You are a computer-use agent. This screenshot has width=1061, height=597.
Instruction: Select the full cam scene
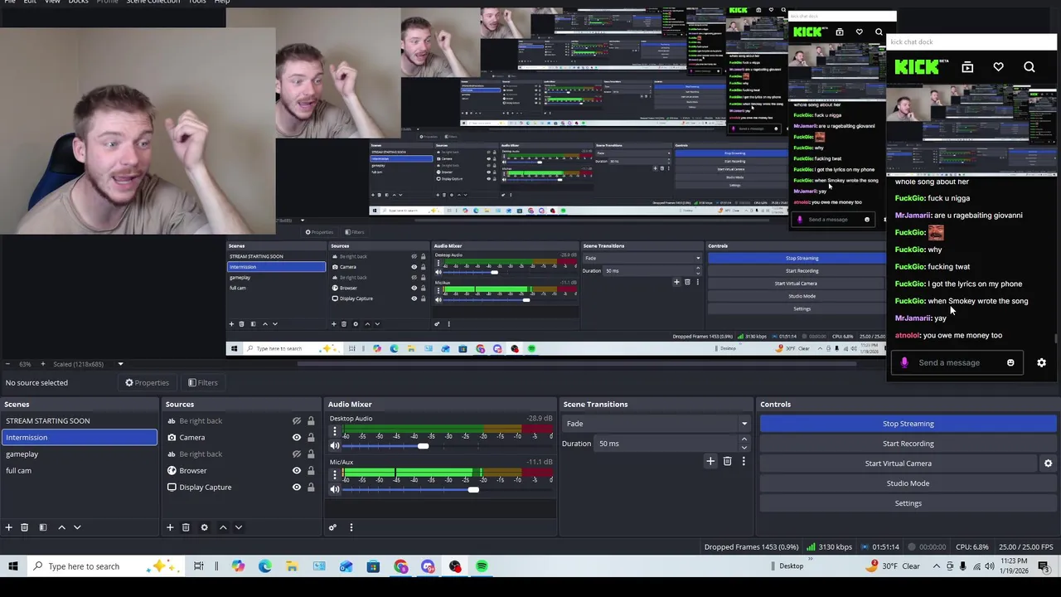click(79, 470)
